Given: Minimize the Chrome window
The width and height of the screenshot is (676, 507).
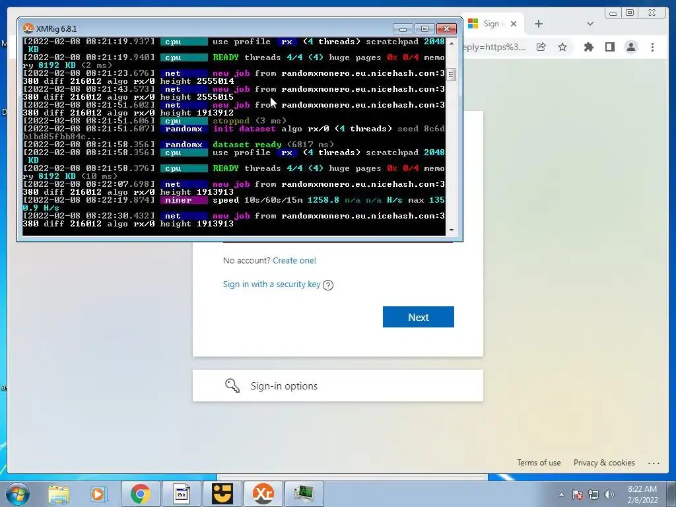Looking at the screenshot, I should click(x=613, y=13).
